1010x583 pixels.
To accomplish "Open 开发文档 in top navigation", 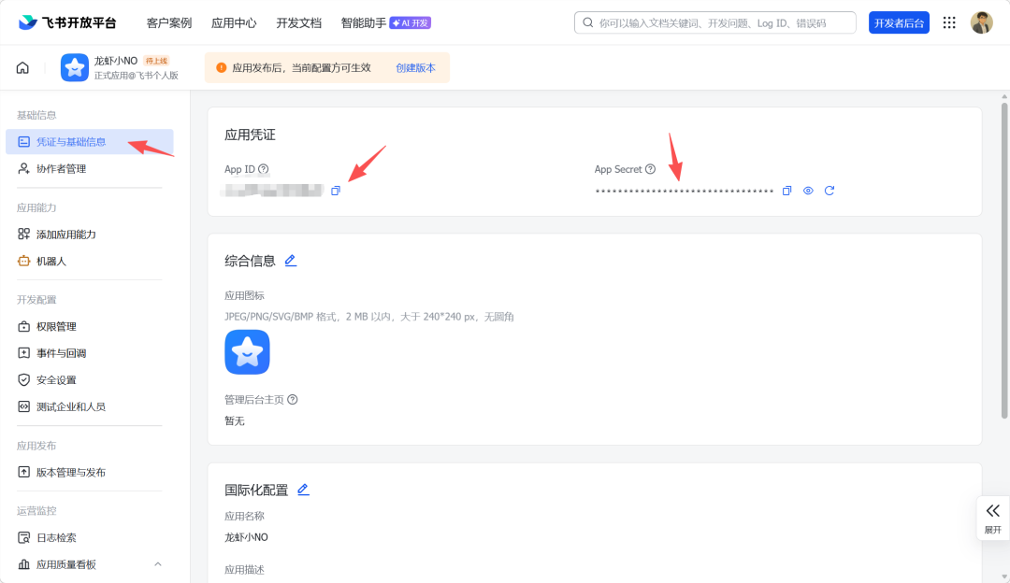I will click(x=298, y=22).
